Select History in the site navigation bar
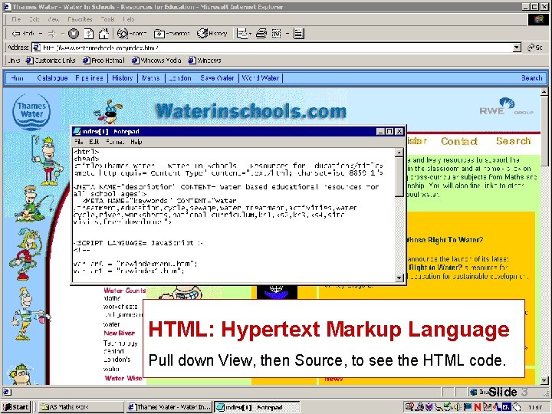The width and height of the screenshot is (552, 414). pyautogui.click(x=123, y=78)
